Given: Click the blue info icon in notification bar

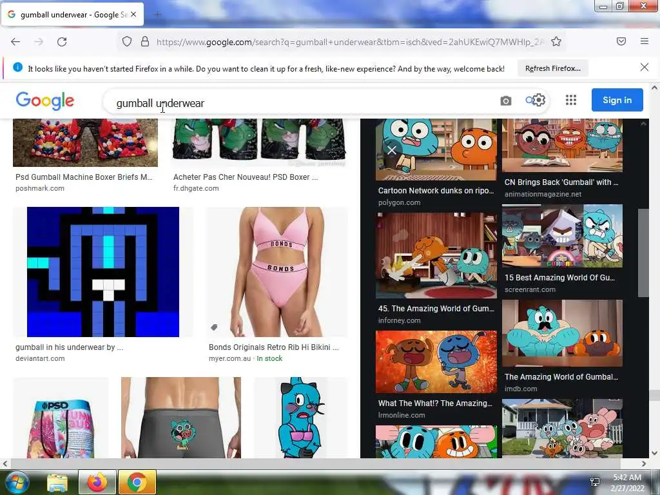Looking at the screenshot, I should (17, 67).
